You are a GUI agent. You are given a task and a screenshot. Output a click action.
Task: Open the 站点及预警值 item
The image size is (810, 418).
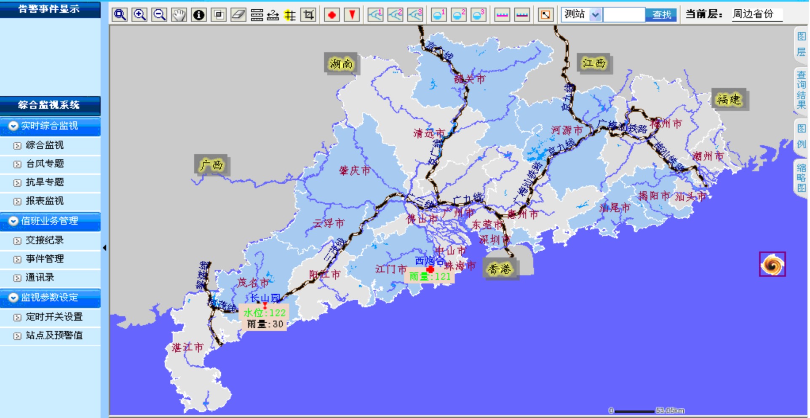pyautogui.click(x=54, y=335)
